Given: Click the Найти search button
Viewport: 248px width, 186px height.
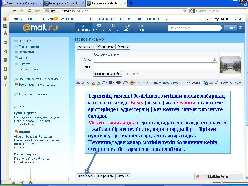Looking at the screenshot, I should click(230, 28).
